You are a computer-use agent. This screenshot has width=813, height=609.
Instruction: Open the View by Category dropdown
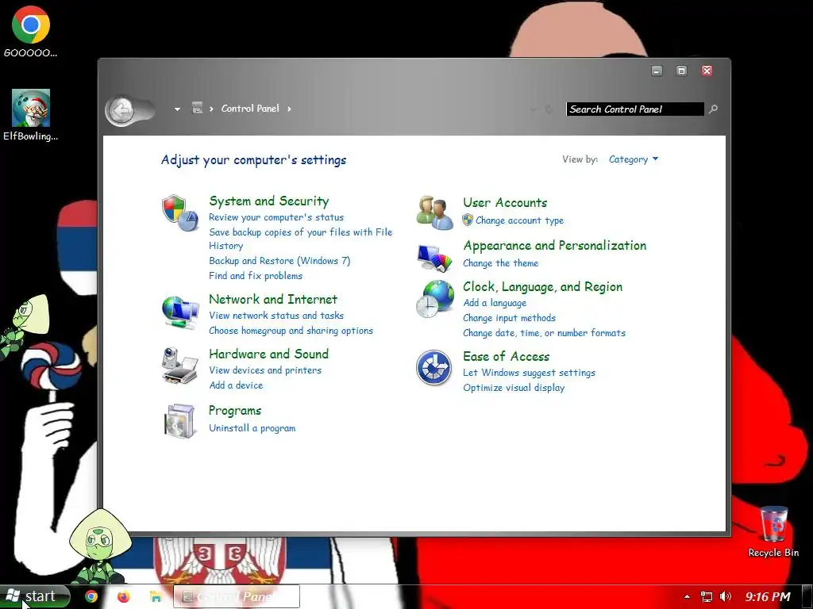[x=633, y=159]
